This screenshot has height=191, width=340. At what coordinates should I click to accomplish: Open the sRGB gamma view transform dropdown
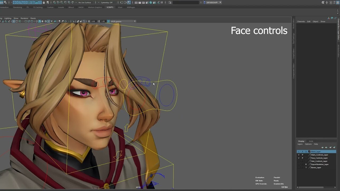(122, 21)
